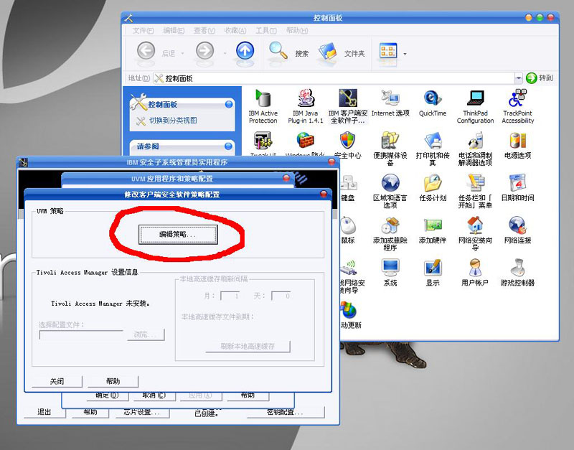
Task: Click 切换到分类视图 link
Action: click(x=173, y=120)
